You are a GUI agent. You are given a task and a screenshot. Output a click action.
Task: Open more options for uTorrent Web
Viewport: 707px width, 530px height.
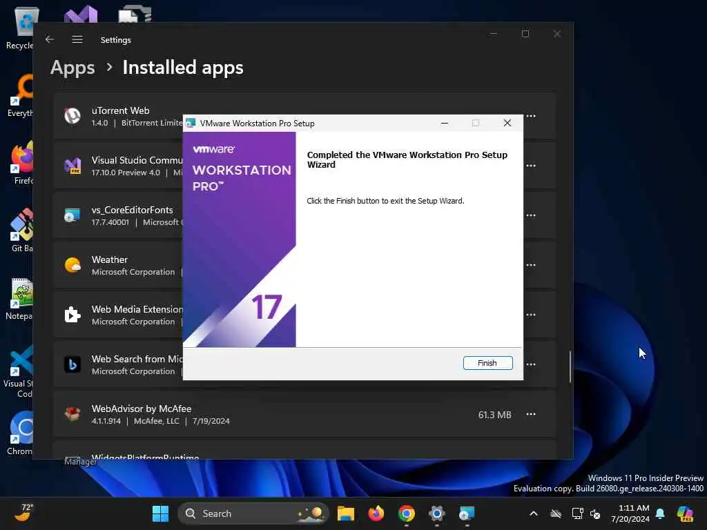point(531,116)
